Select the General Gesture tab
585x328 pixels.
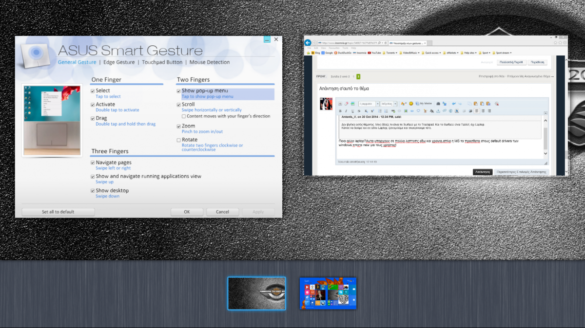tap(77, 62)
